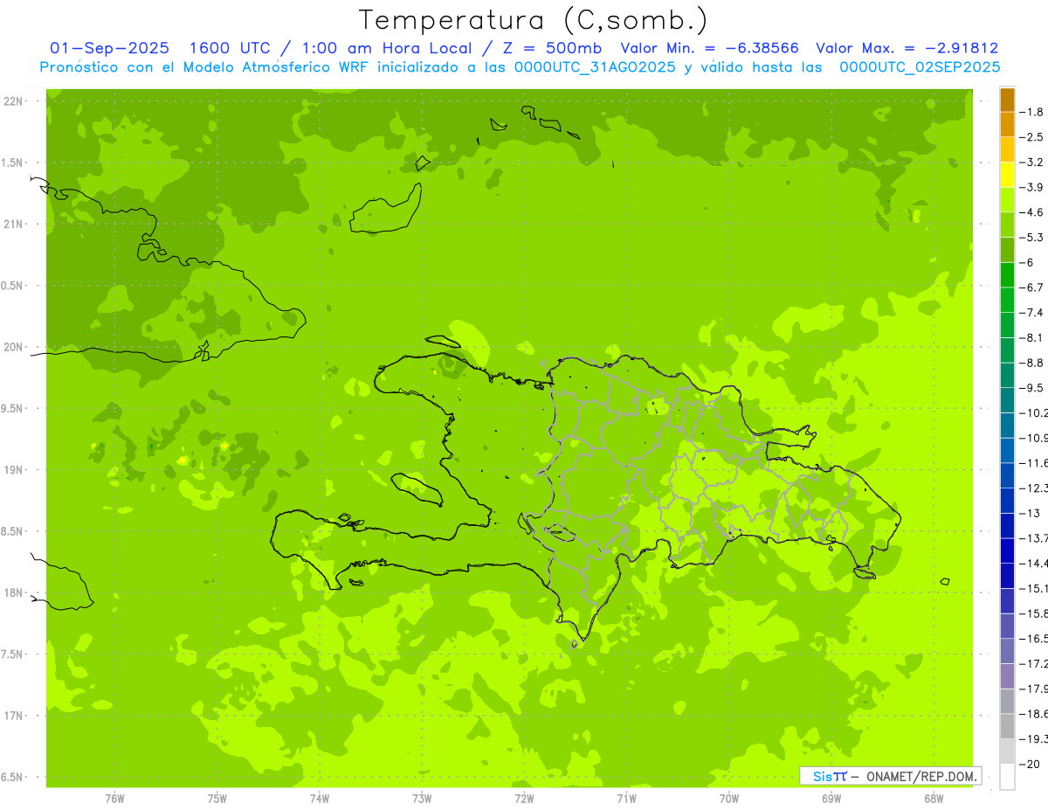1048x810 pixels.
Task: Click the -8.1 colorbar value
Action: click(1031, 337)
